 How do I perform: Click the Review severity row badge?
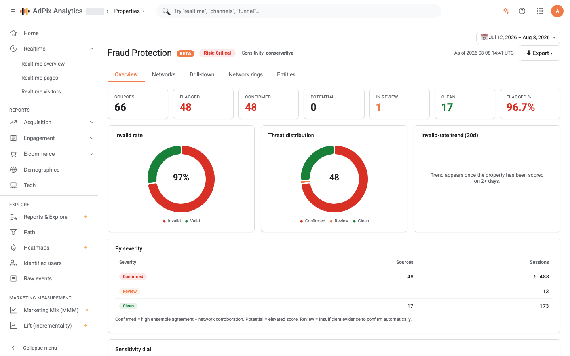click(x=129, y=291)
